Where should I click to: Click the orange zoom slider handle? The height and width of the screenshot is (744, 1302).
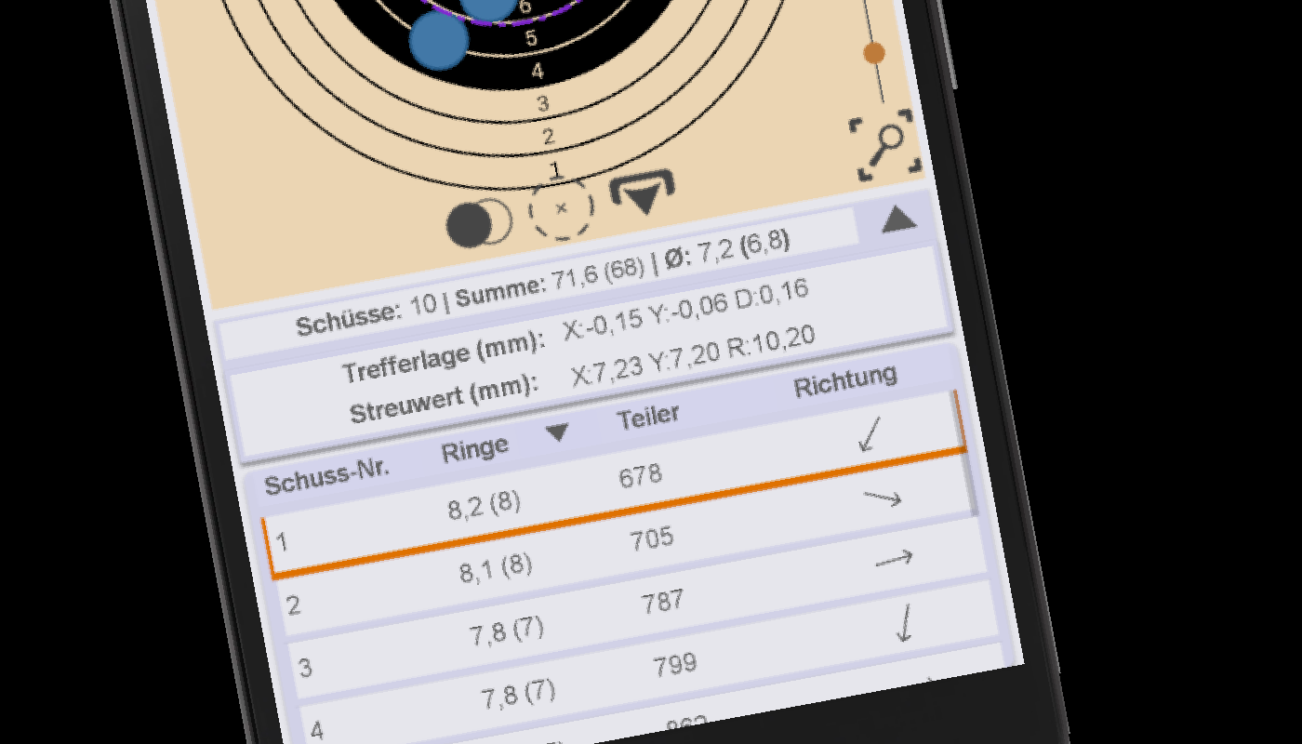click(874, 54)
